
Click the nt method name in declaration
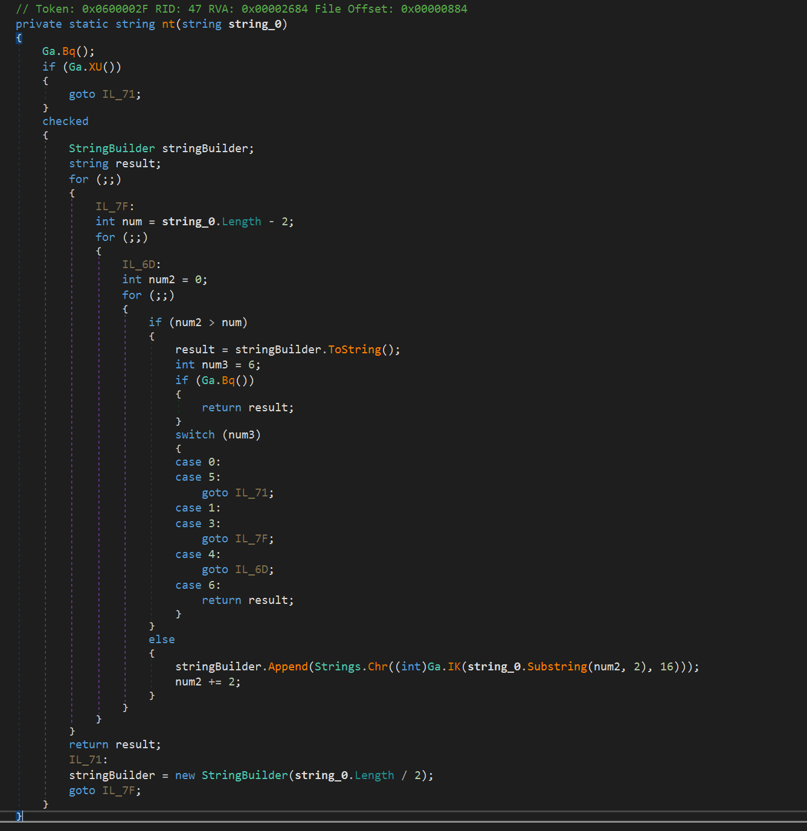(168, 24)
